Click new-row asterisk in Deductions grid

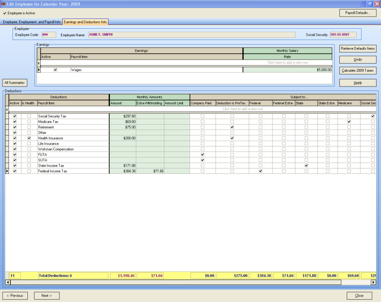(x=7, y=109)
